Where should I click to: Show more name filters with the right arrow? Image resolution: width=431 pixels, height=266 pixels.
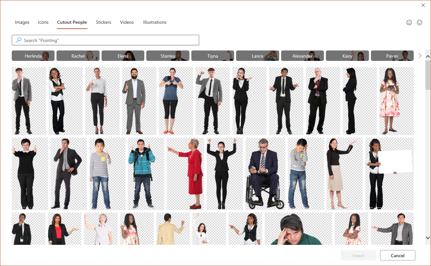pyautogui.click(x=420, y=56)
